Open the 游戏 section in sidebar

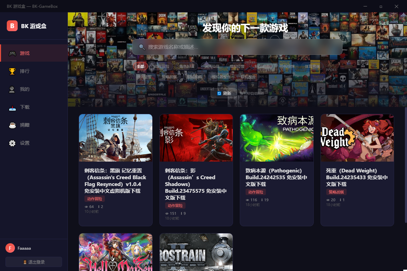point(34,53)
